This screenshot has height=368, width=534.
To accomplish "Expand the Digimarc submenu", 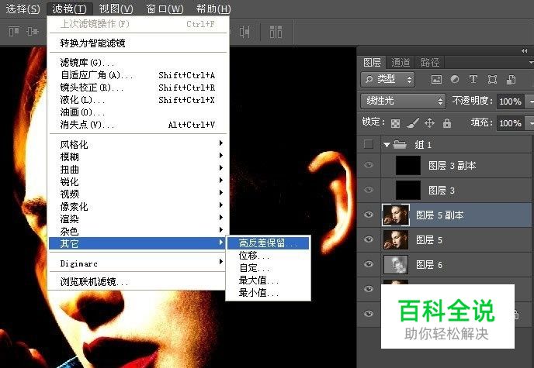I will (x=137, y=263).
